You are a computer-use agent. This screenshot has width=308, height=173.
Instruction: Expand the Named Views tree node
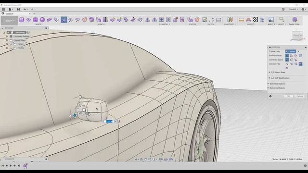click(x=7, y=40)
